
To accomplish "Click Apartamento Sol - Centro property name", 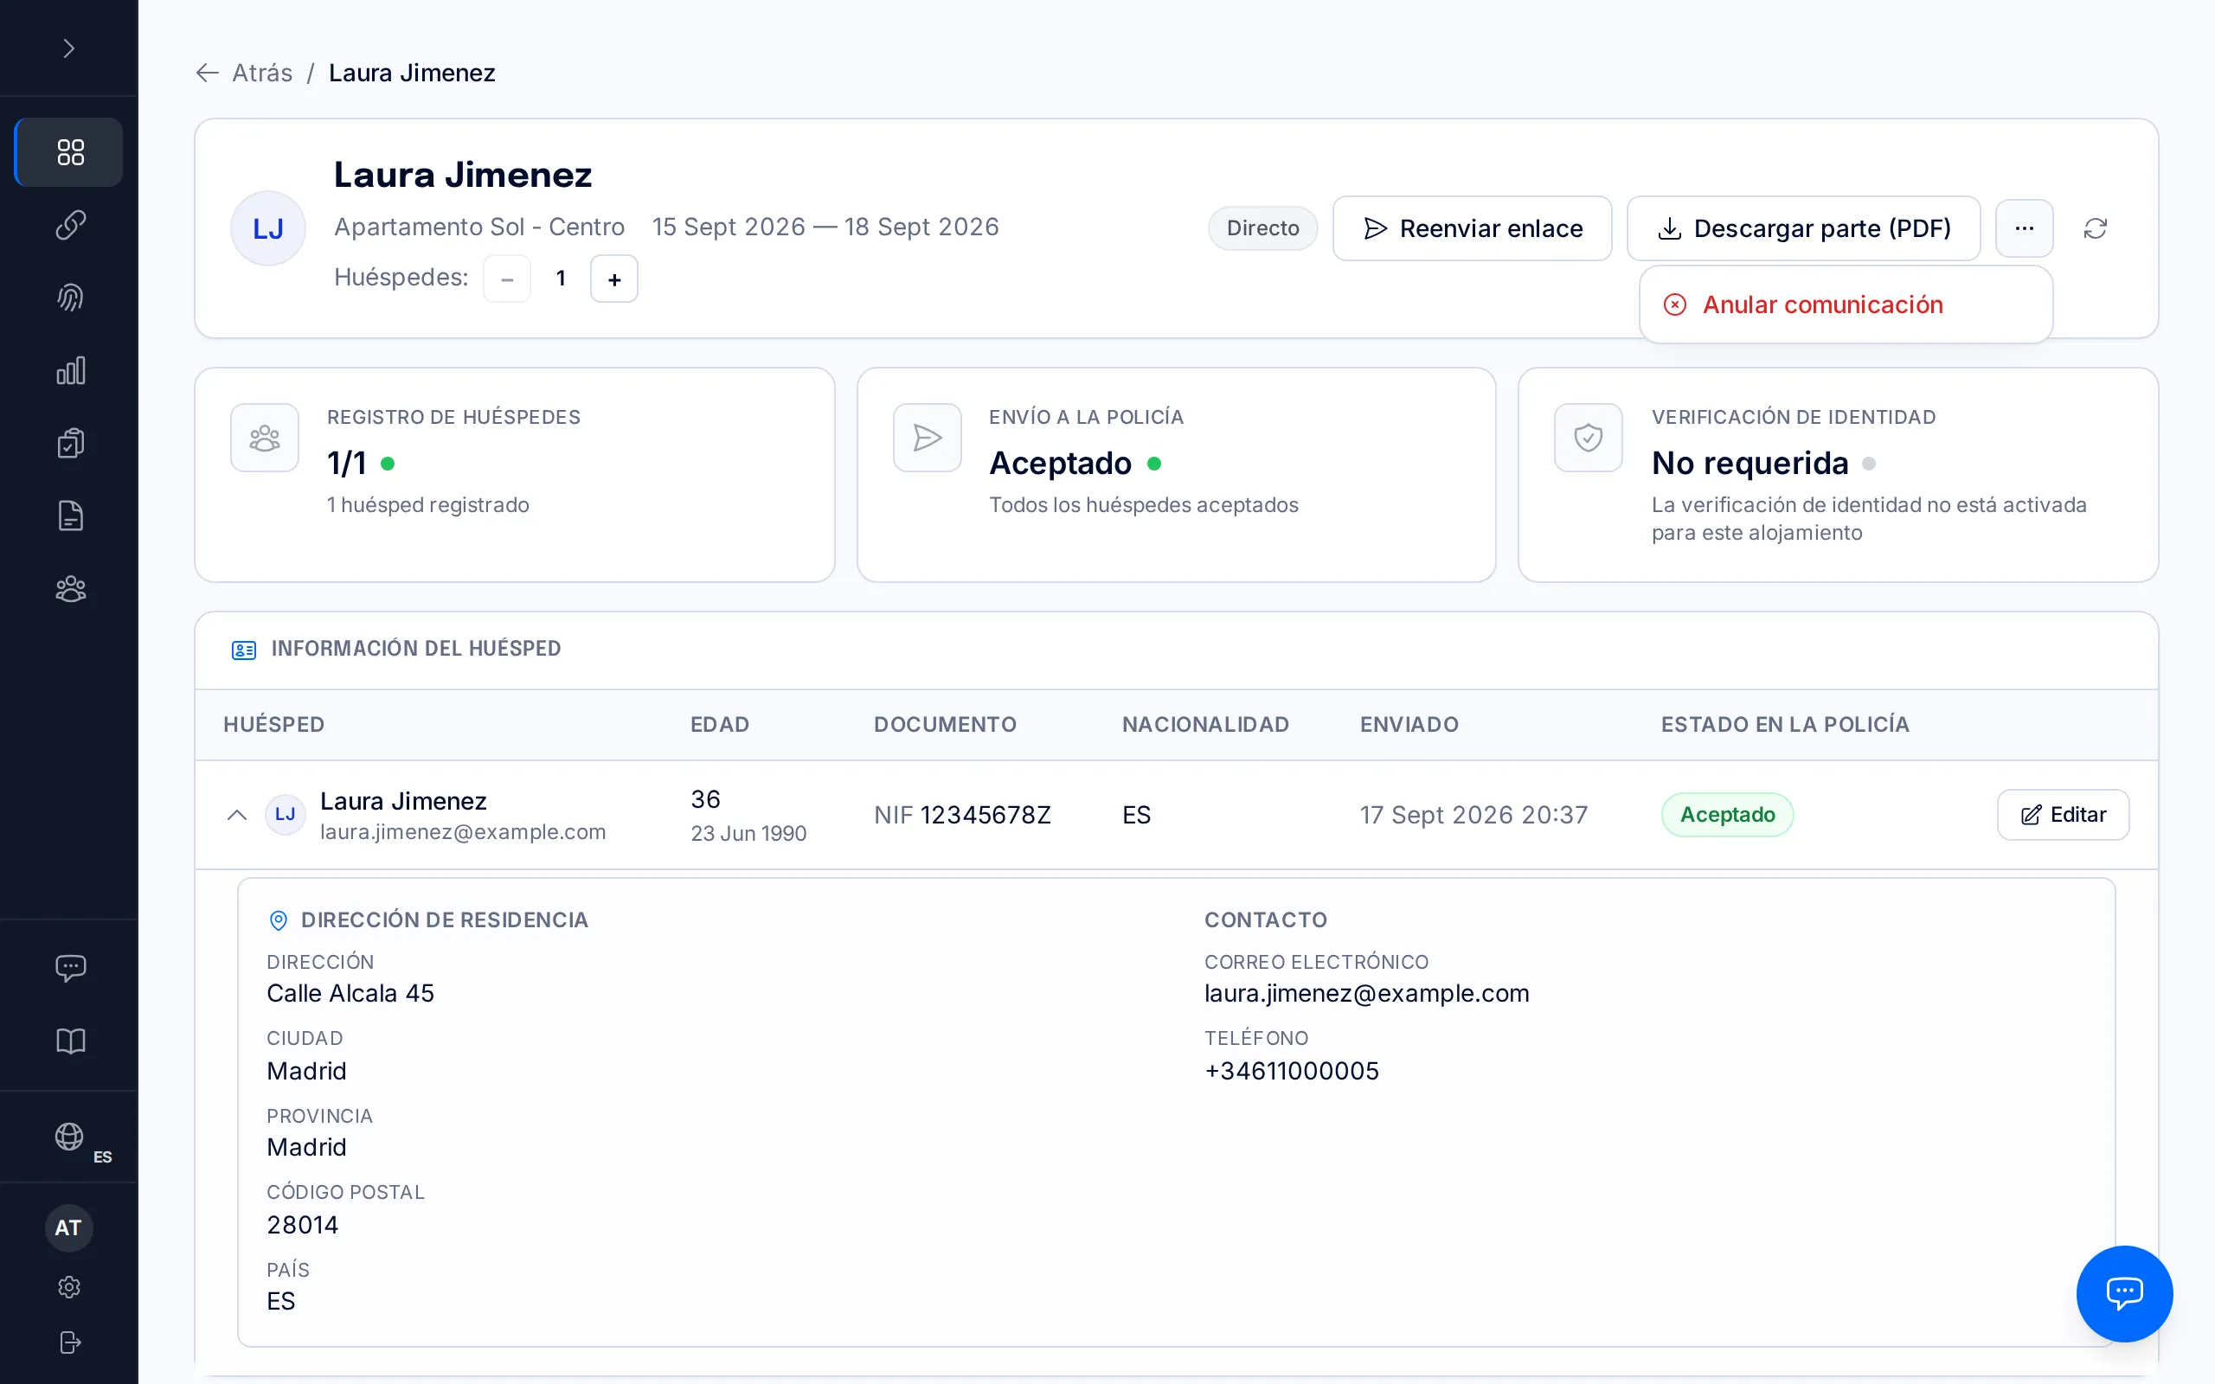I will [x=478, y=227].
